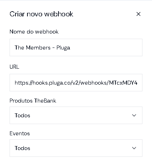Click the word Pluga in webhook name

tap(63, 48)
